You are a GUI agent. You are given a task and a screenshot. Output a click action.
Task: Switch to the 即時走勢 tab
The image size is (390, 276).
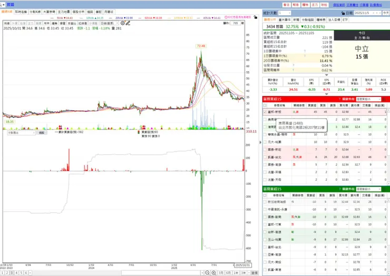[21, 12]
